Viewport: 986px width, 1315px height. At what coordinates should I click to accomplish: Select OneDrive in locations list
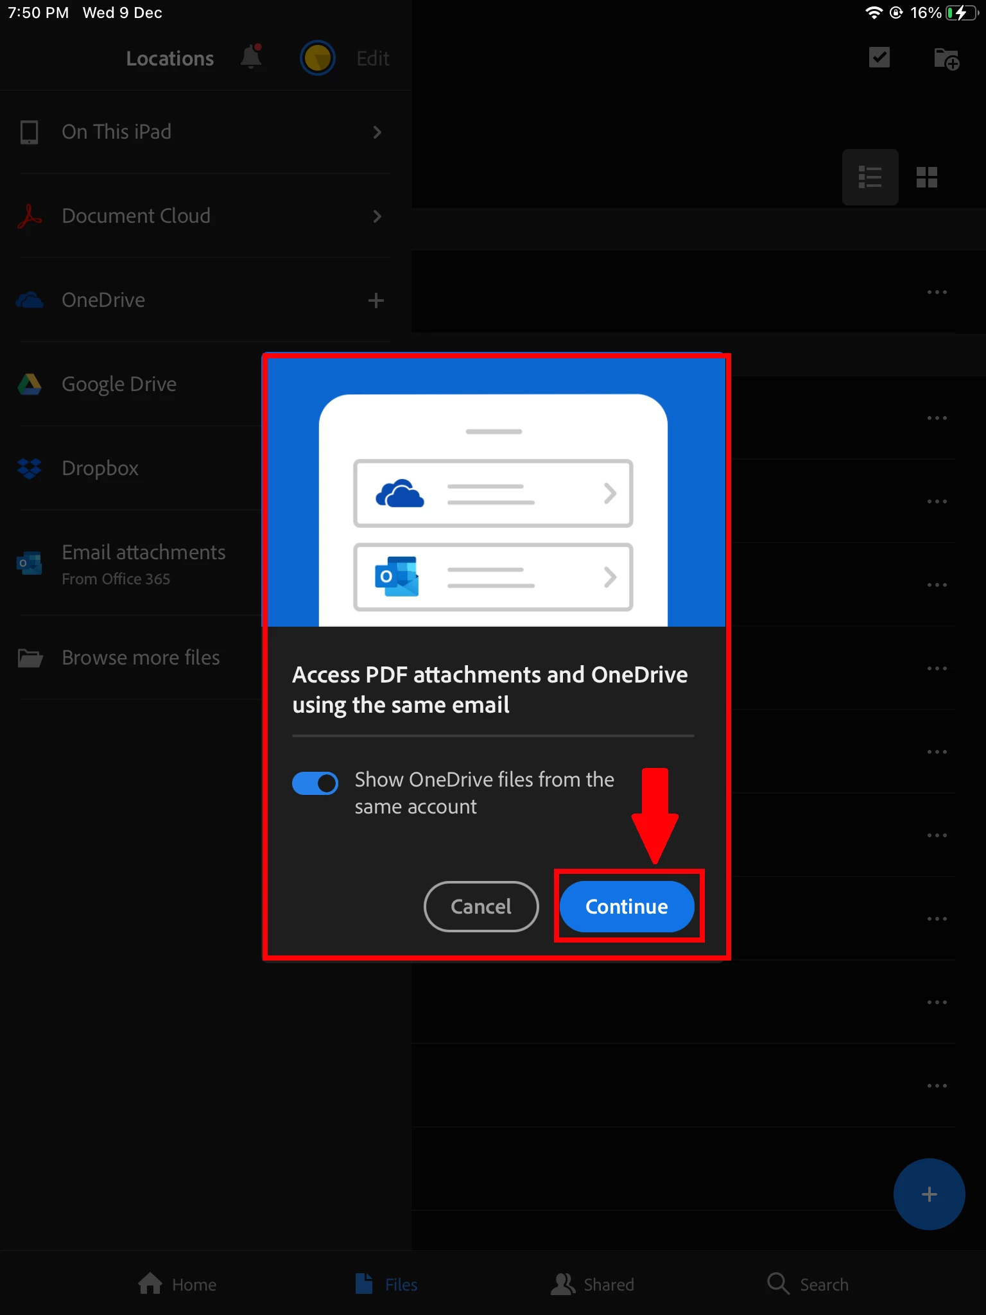tap(204, 300)
